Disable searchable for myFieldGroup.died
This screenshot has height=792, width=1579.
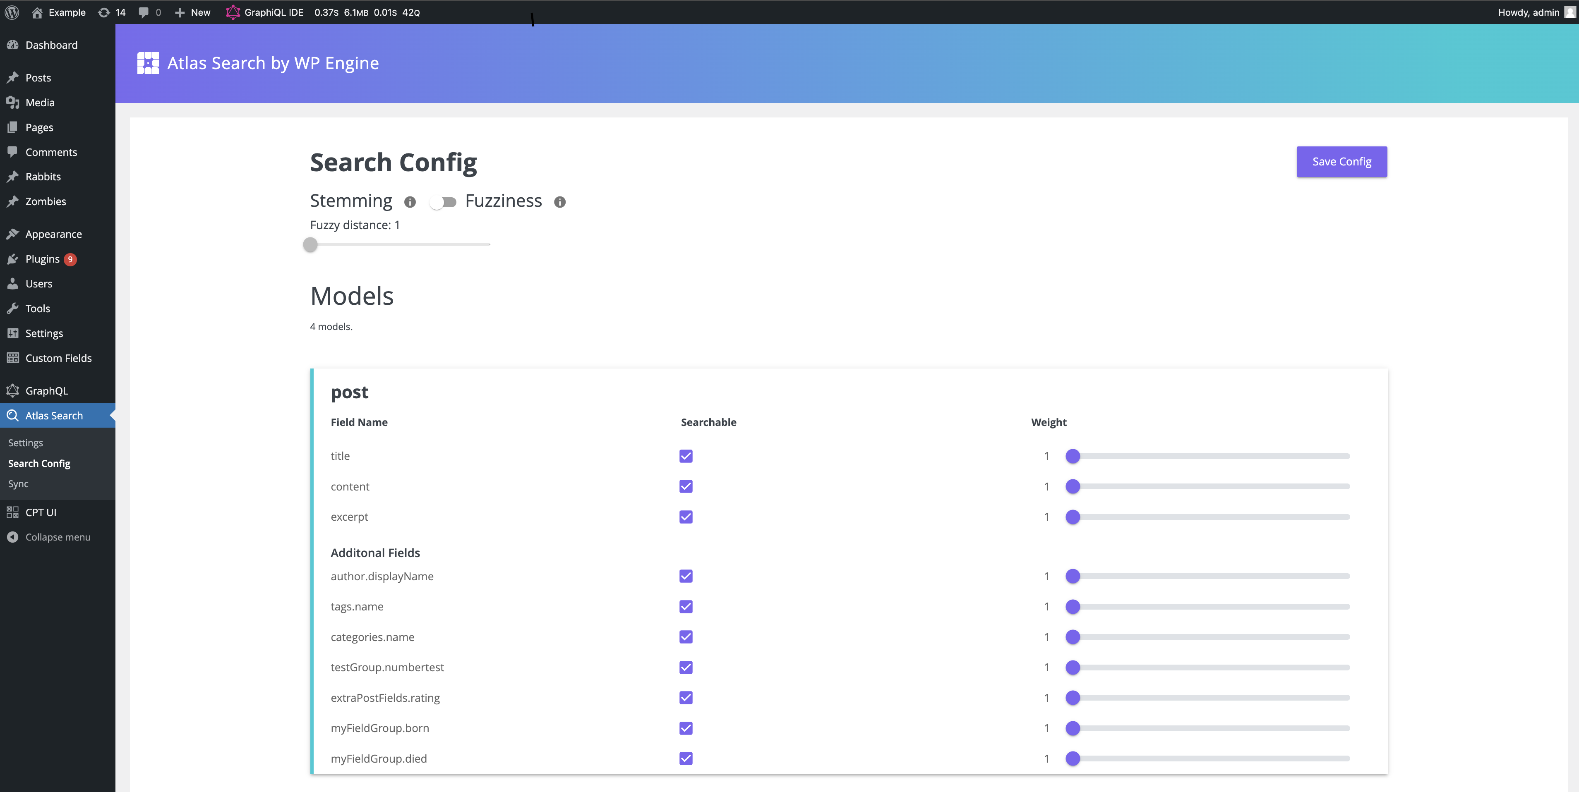[x=685, y=759]
